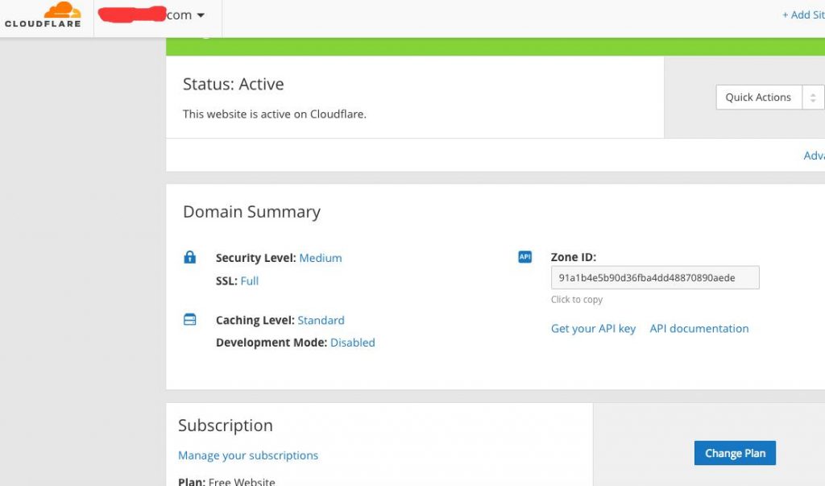Copy the Zone ID field value

pos(655,277)
